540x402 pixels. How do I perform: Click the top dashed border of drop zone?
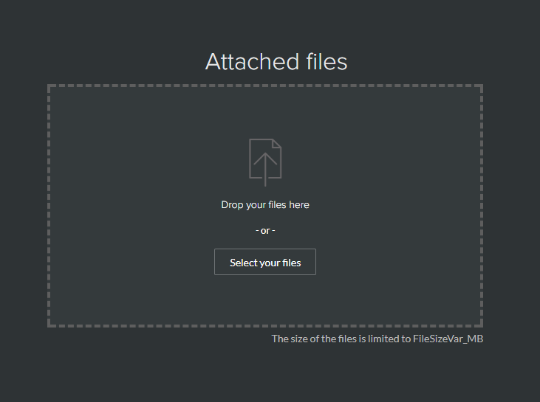pos(265,86)
